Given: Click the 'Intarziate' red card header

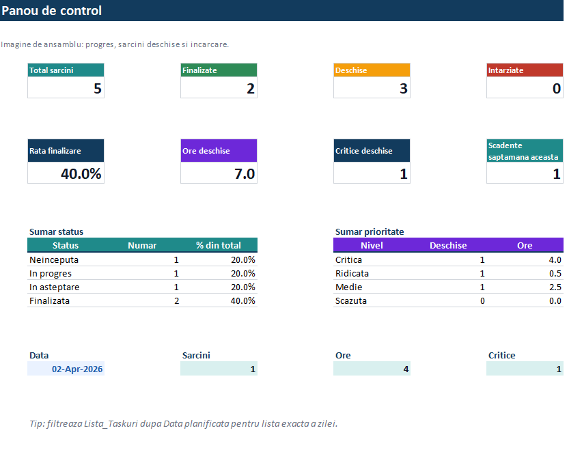Looking at the screenshot, I should 525,70.
